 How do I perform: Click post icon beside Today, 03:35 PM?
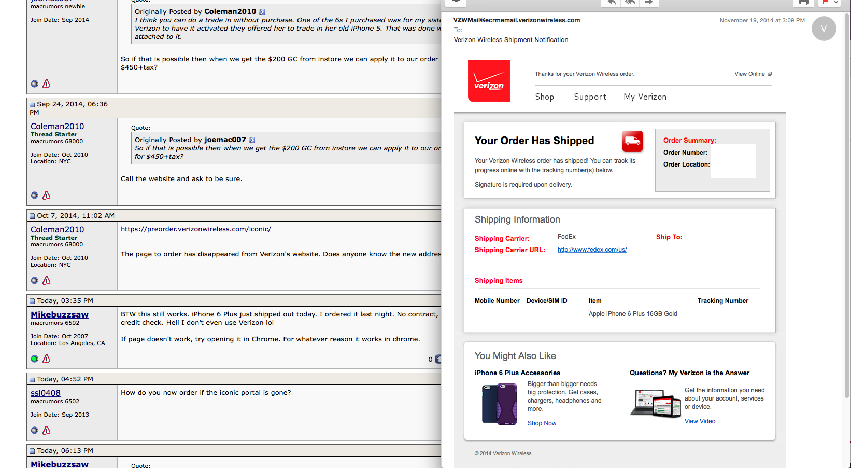tap(32, 301)
